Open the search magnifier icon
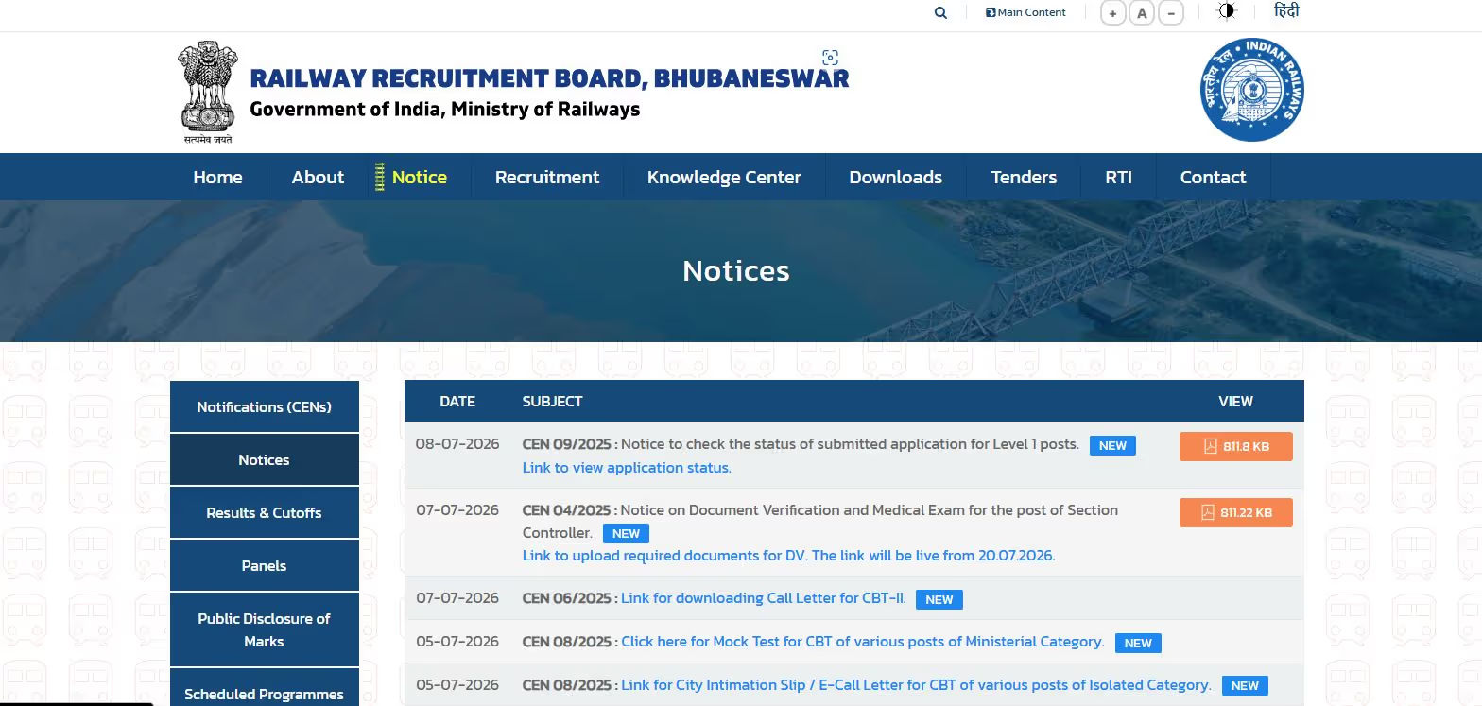1482x706 pixels. tap(940, 13)
